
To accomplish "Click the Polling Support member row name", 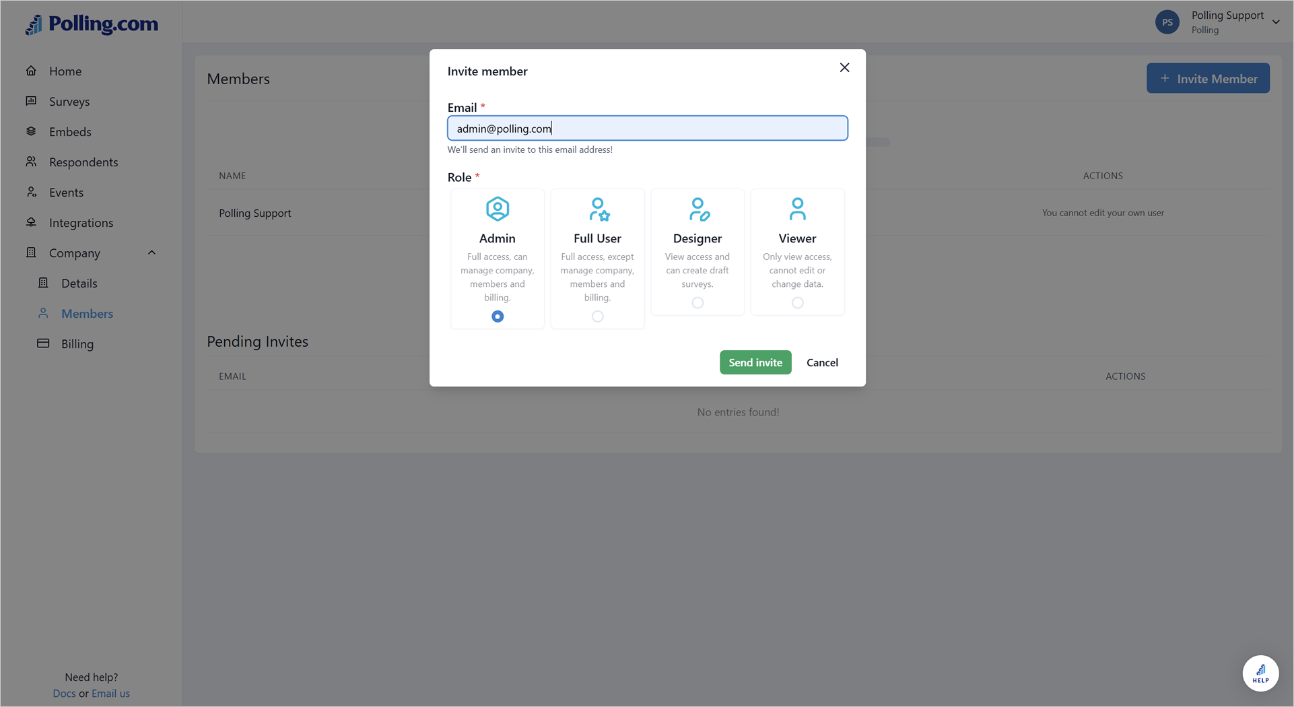I will [255, 213].
